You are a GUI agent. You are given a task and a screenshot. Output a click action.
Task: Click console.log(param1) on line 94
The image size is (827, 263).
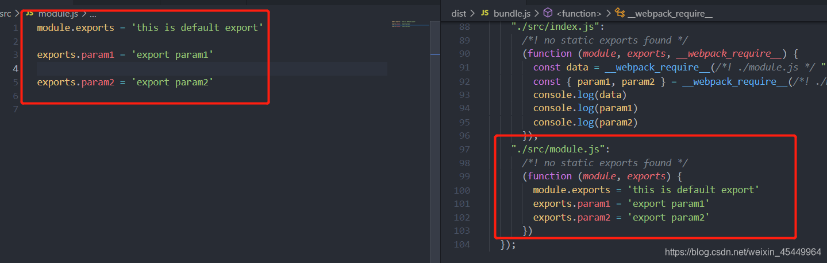586,108
